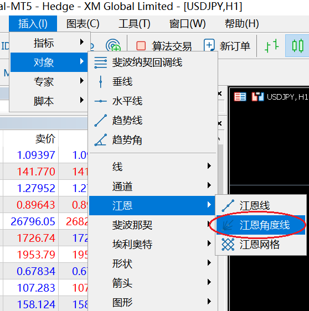This screenshot has height=311, width=309.
Task: Click the 江恩线 Gann line icon
Action: coord(228,206)
